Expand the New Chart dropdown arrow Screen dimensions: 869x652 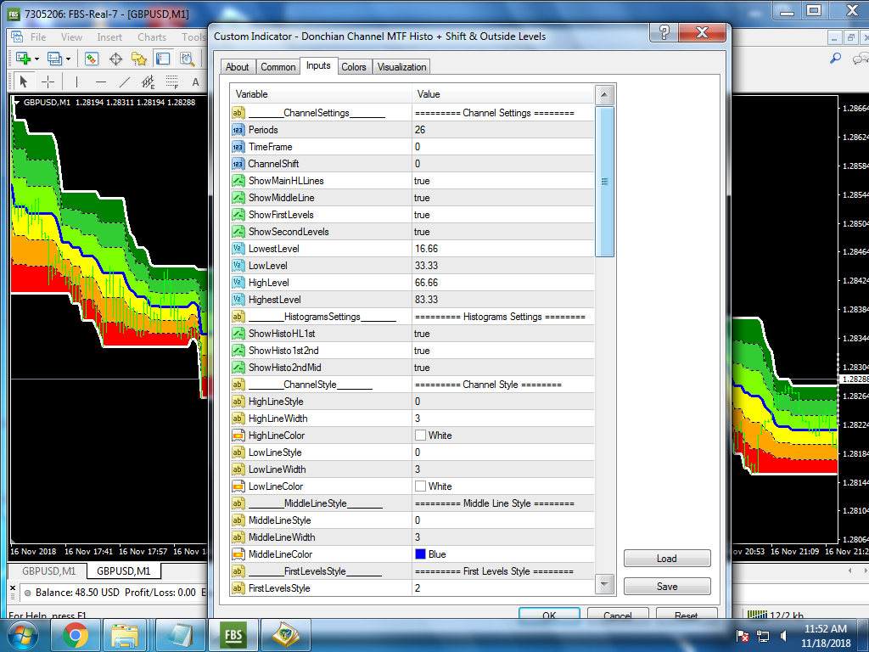pos(36,59)
